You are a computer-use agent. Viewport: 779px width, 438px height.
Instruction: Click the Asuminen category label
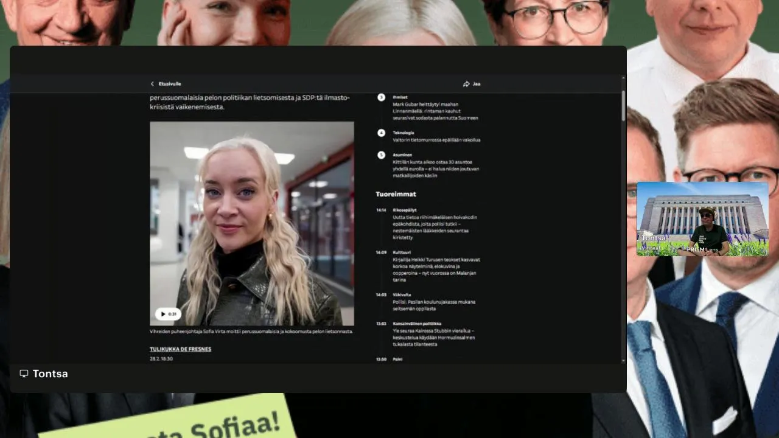(402, 155)
